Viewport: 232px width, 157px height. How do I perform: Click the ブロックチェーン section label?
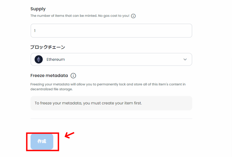48,47
